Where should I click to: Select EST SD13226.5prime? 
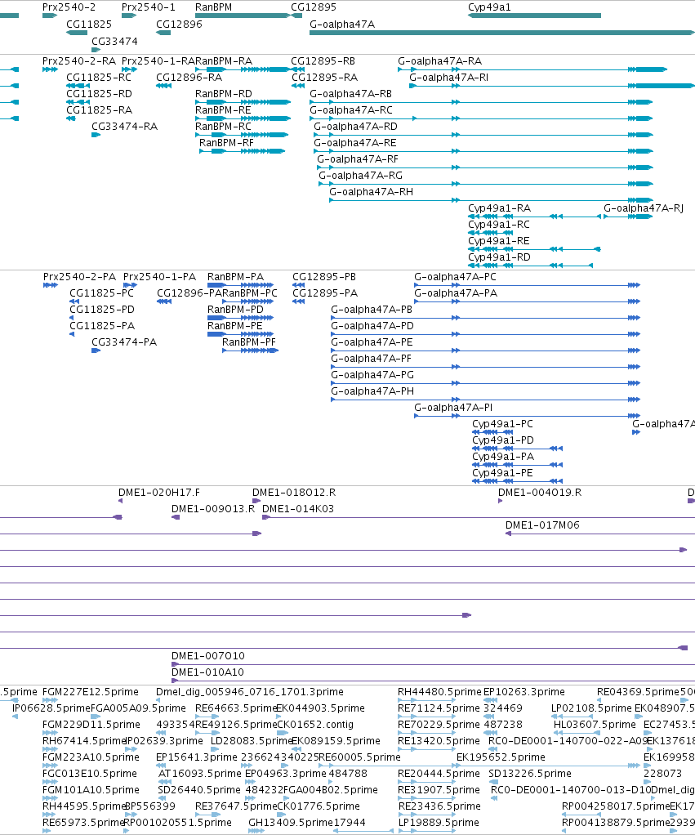(x=530, y=773)
